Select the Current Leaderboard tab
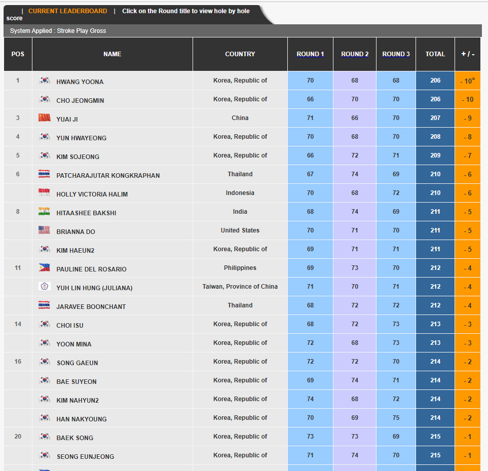Viewport: 488px width, 471px height. [67, 11]
